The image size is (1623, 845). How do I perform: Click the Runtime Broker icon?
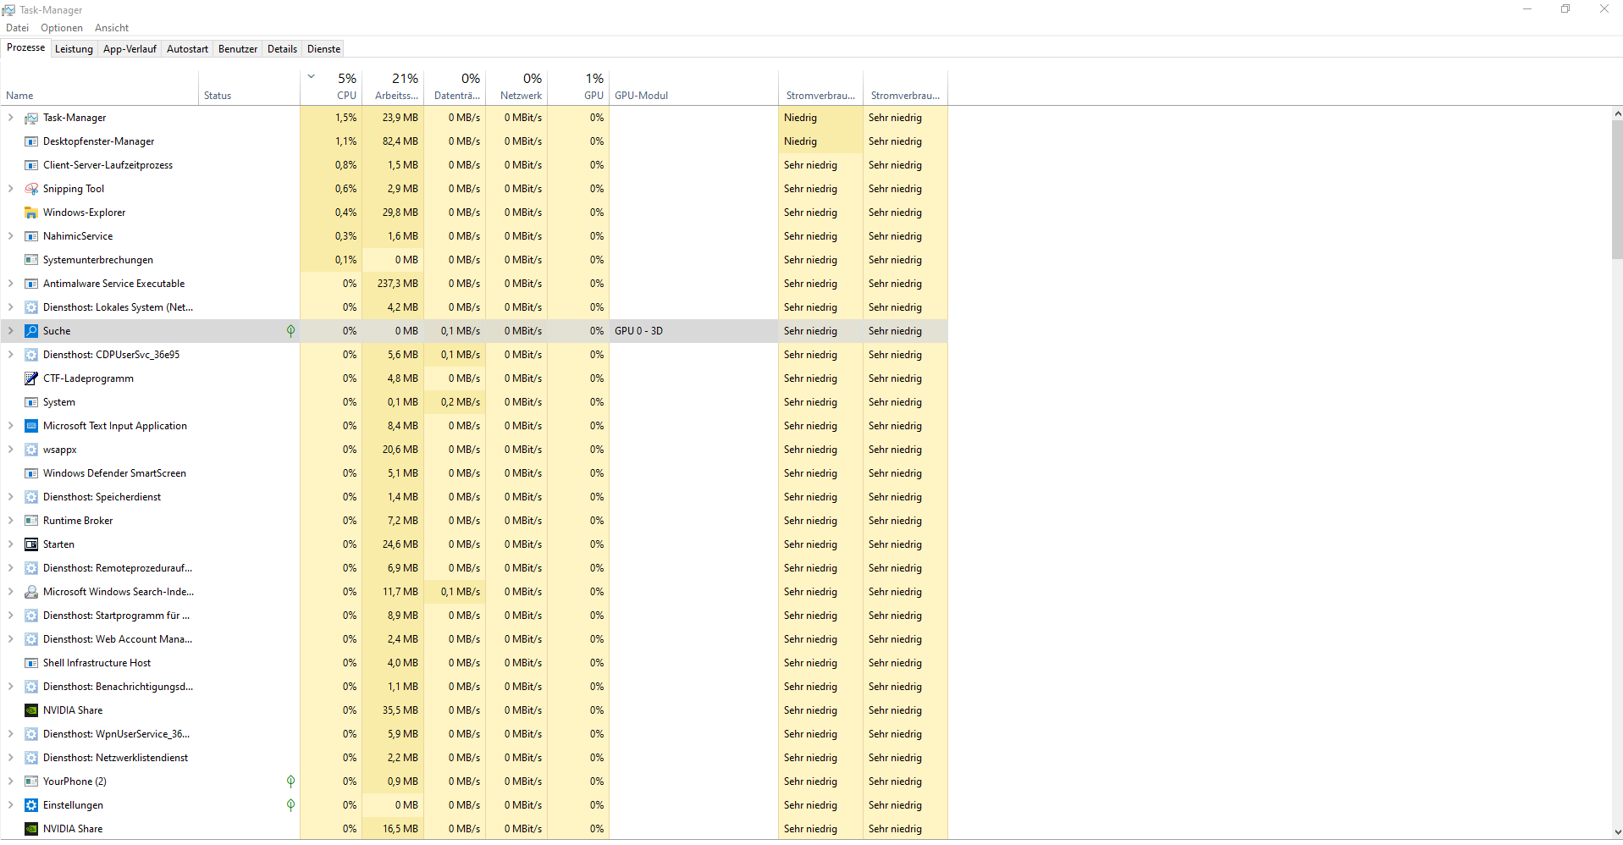(31, 521)
